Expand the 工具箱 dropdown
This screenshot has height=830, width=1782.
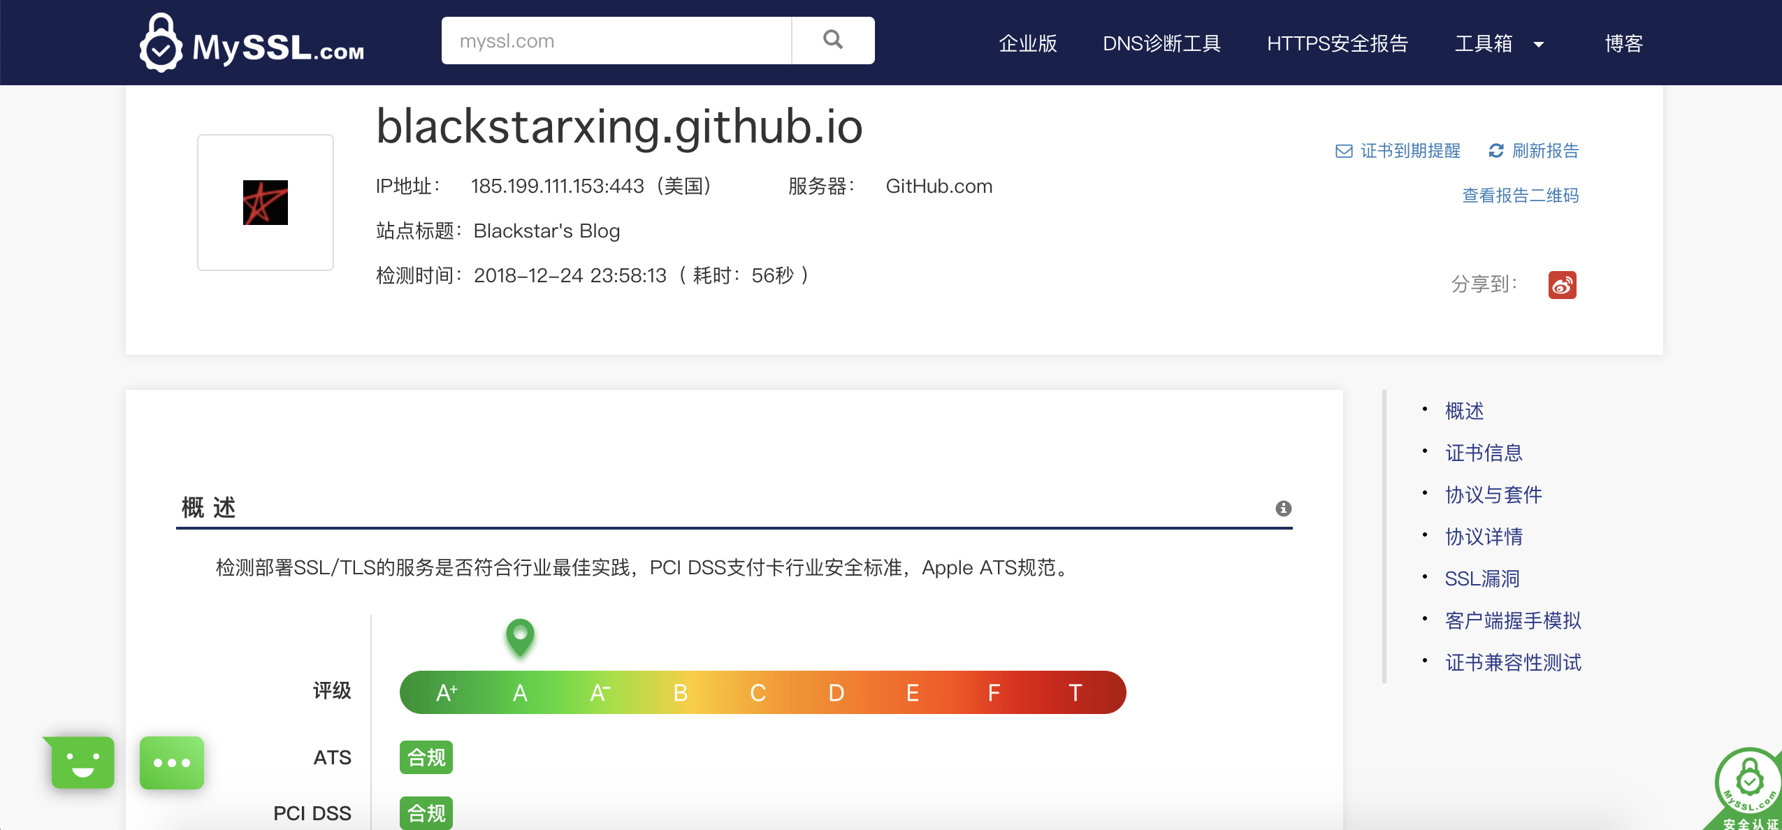click(1498, 43)
